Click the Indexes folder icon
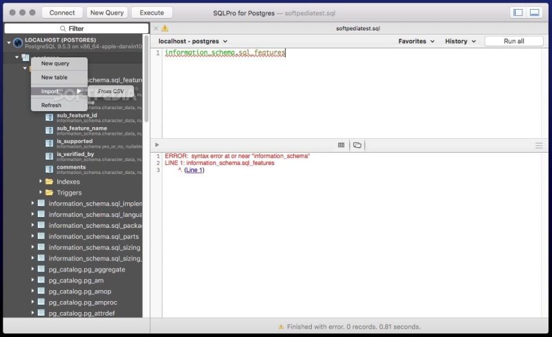 pos(49,182)
